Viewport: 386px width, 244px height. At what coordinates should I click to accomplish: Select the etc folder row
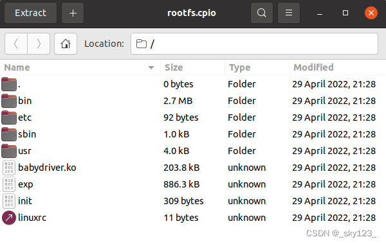coord(193,118)
